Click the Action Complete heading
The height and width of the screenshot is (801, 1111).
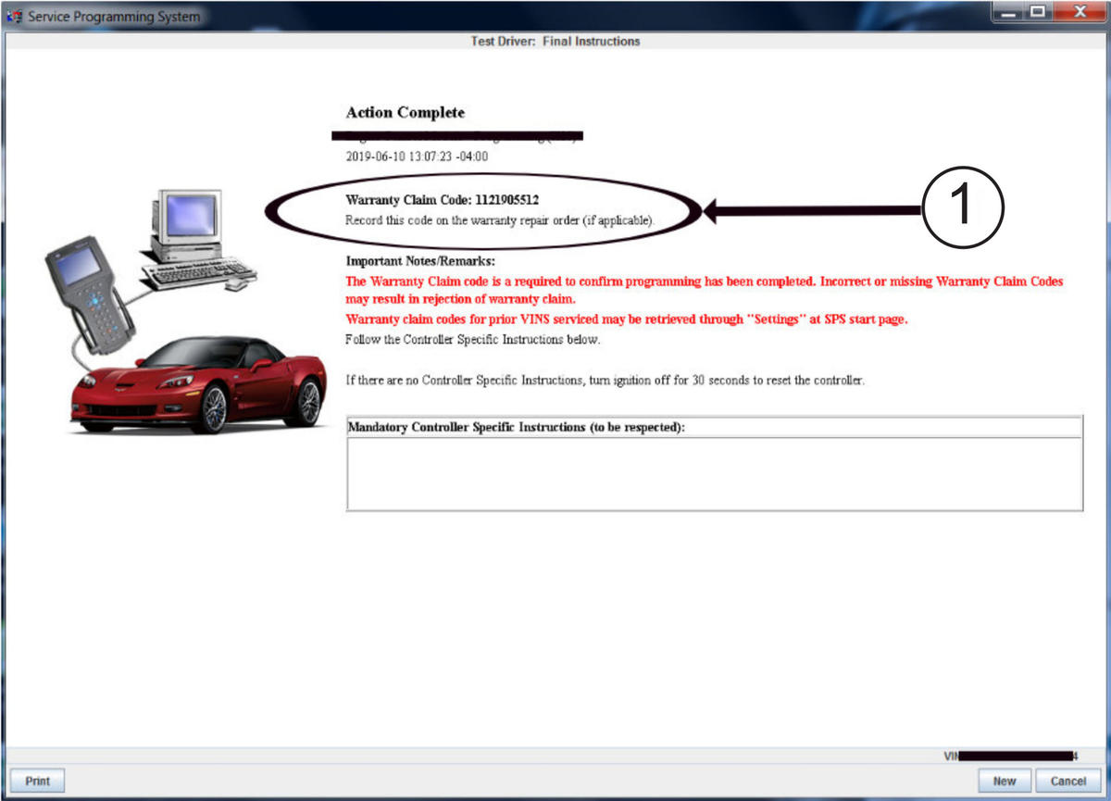pos(405,113)
